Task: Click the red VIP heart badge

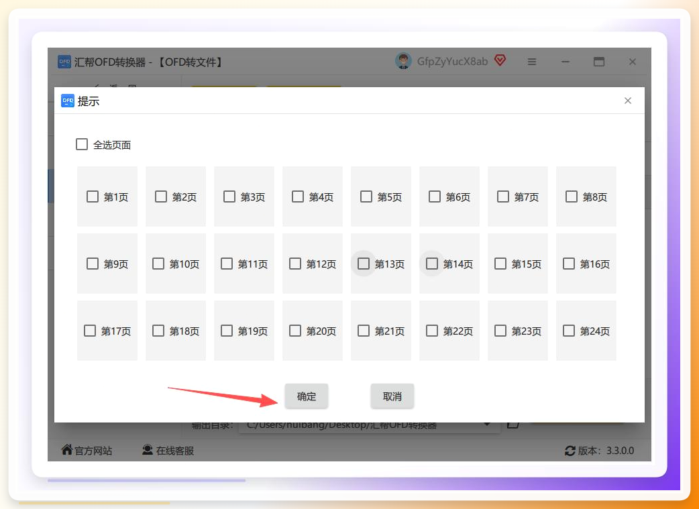Action: pos(500,60)
